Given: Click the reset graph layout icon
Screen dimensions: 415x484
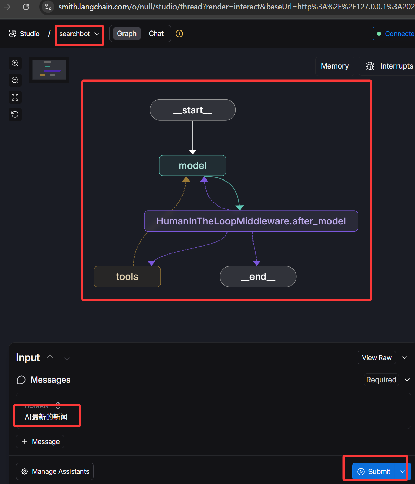Looking at the screenshot, I should click(15, 114).
